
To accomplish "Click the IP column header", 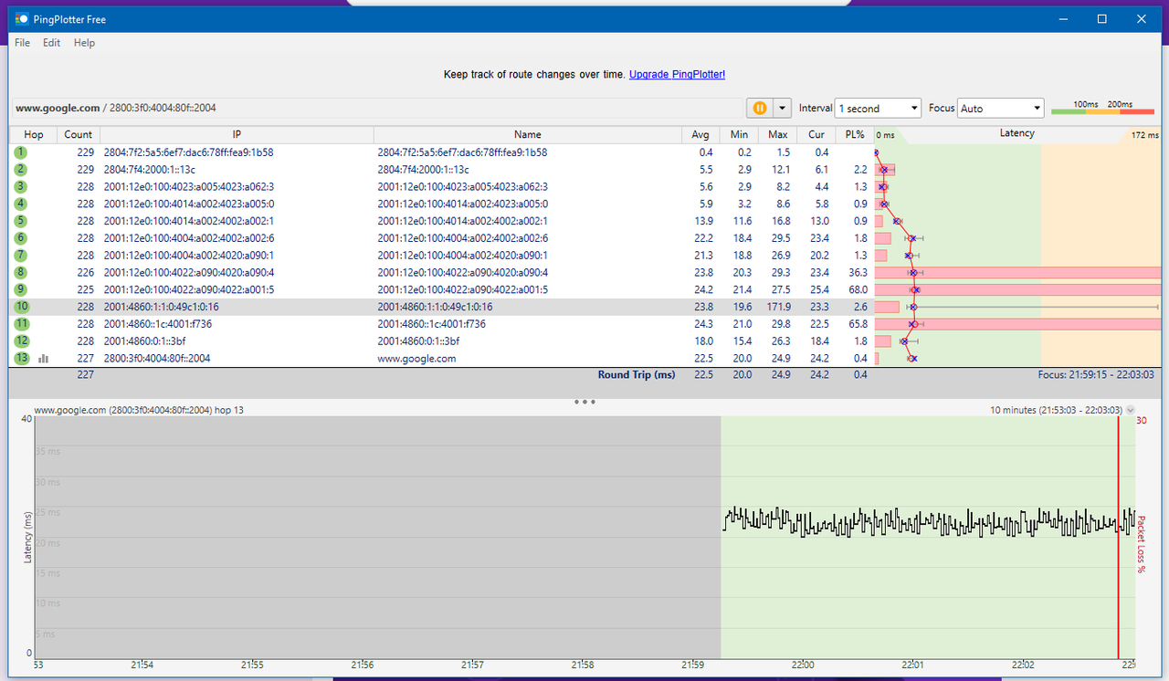I will [x=237, y=134].
